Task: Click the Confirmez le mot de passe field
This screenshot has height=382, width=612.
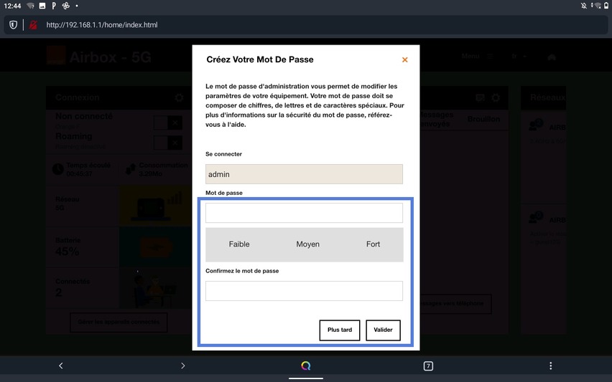Action: (x=304, y=290)
